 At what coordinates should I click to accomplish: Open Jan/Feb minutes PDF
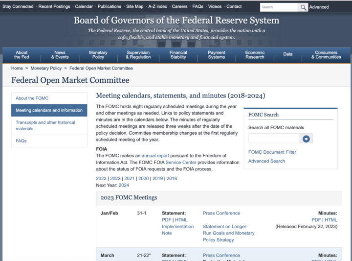point(316,220)
